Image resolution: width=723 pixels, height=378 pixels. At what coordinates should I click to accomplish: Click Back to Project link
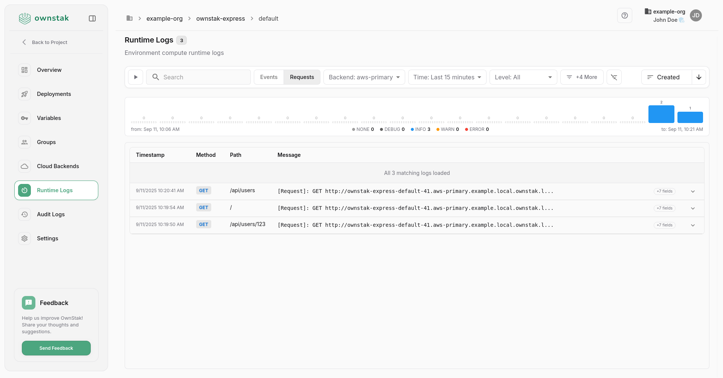click(x=49, y=42)
